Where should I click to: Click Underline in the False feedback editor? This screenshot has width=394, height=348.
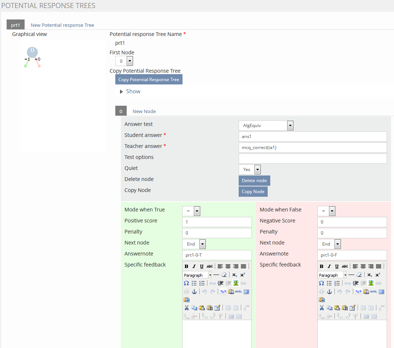click(337, 267)
